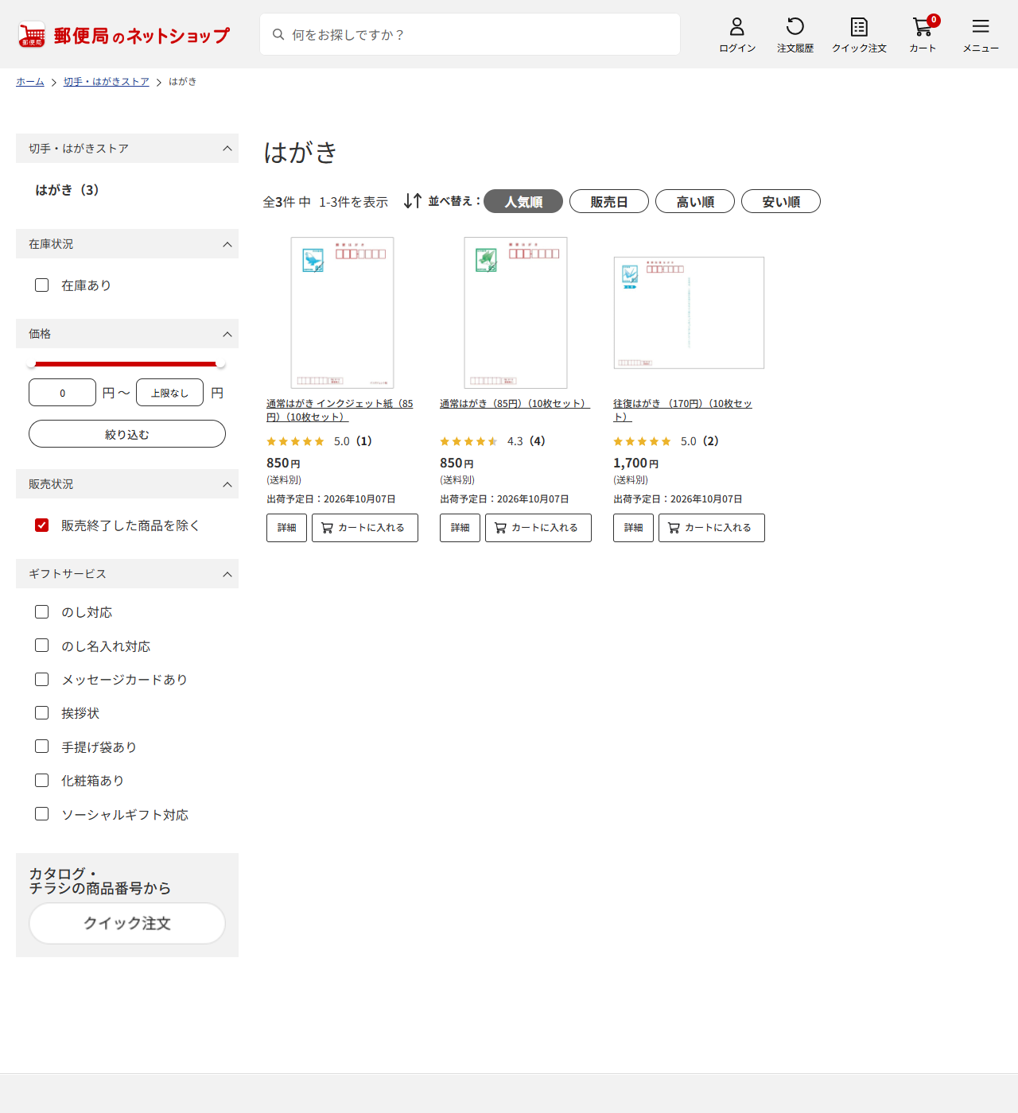This screenshot has width=1018, height=1113.
Task: Open 詳細 for インクジェット紙 postcard
Action: coord(286,528)
